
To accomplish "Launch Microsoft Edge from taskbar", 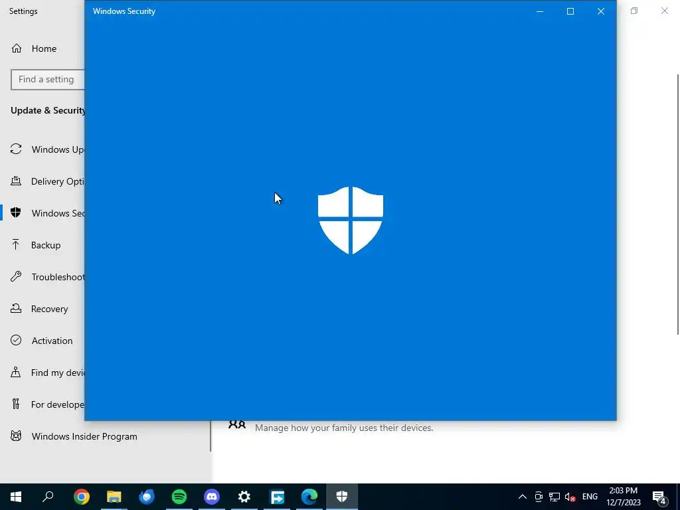I will pyautogui.click(x=309, y=497).
